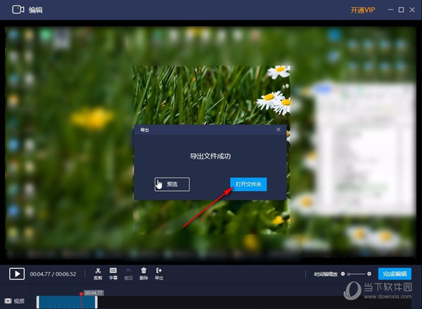The height and width of the screenshot is (309, 422).
Task: Zoom in timeline with plus button
Action: (369, 274)
